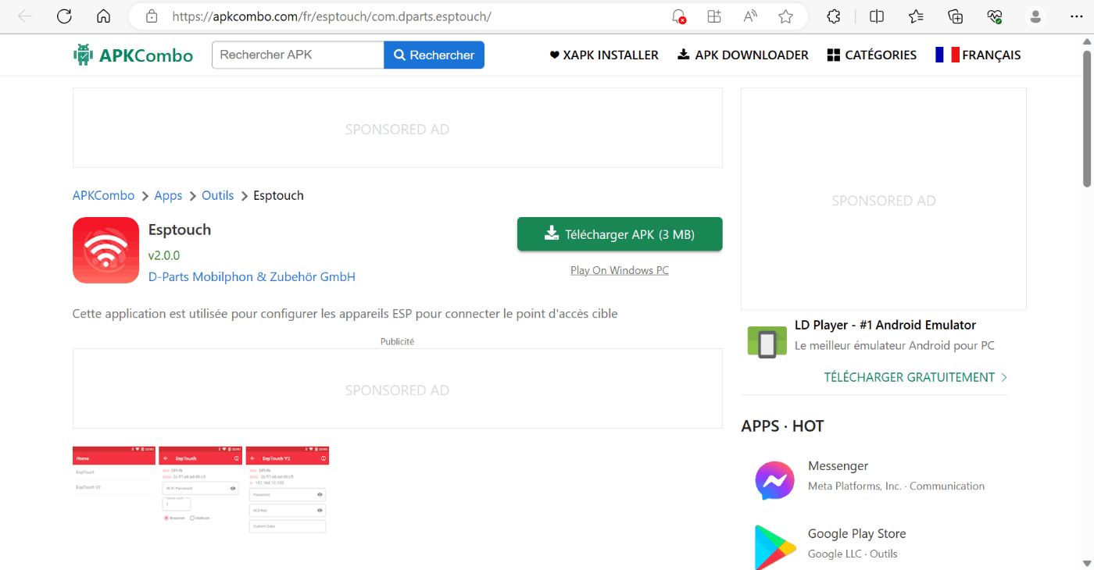Open the CATÉGORIES menu
This screenshot has height=570, width=1094.
click(x=872, y=55)
